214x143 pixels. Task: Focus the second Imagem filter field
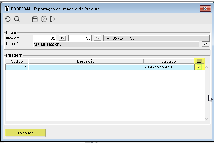(x=80, y=38)
